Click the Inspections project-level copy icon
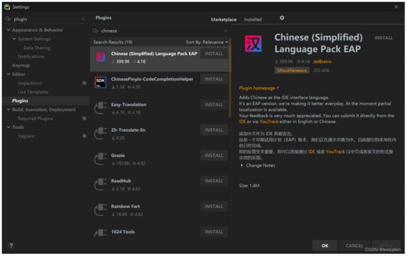The width and height of the screenshot is (407, 256). [85, 83]
